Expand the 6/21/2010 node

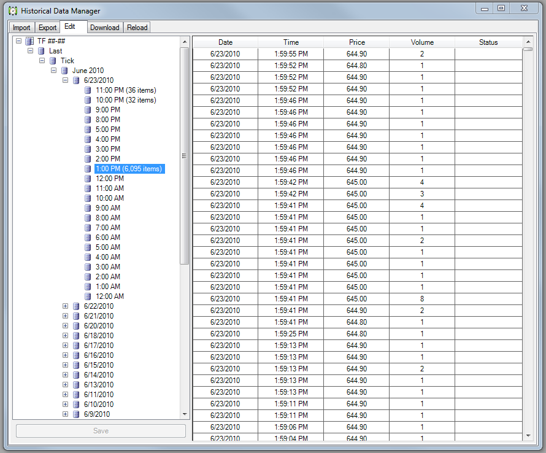[x=65, y=316]
